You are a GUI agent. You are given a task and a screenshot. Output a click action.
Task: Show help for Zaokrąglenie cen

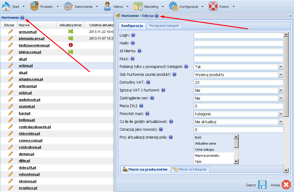tap(152, 98)
